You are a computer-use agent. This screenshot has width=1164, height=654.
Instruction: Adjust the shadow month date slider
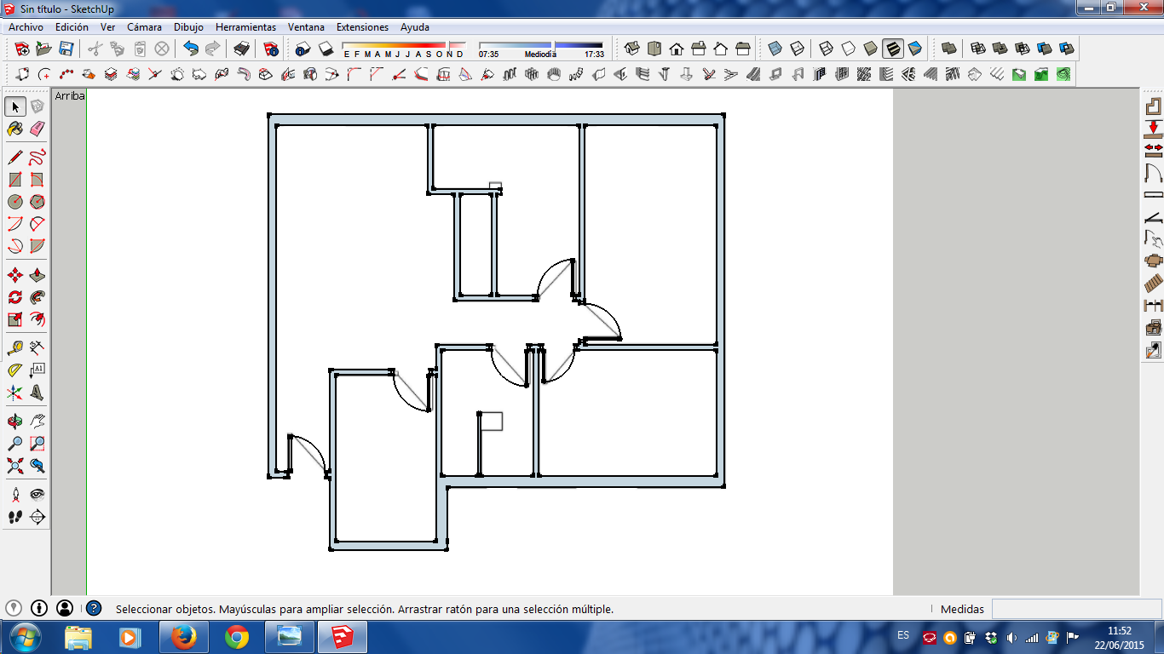click(404, 45)
